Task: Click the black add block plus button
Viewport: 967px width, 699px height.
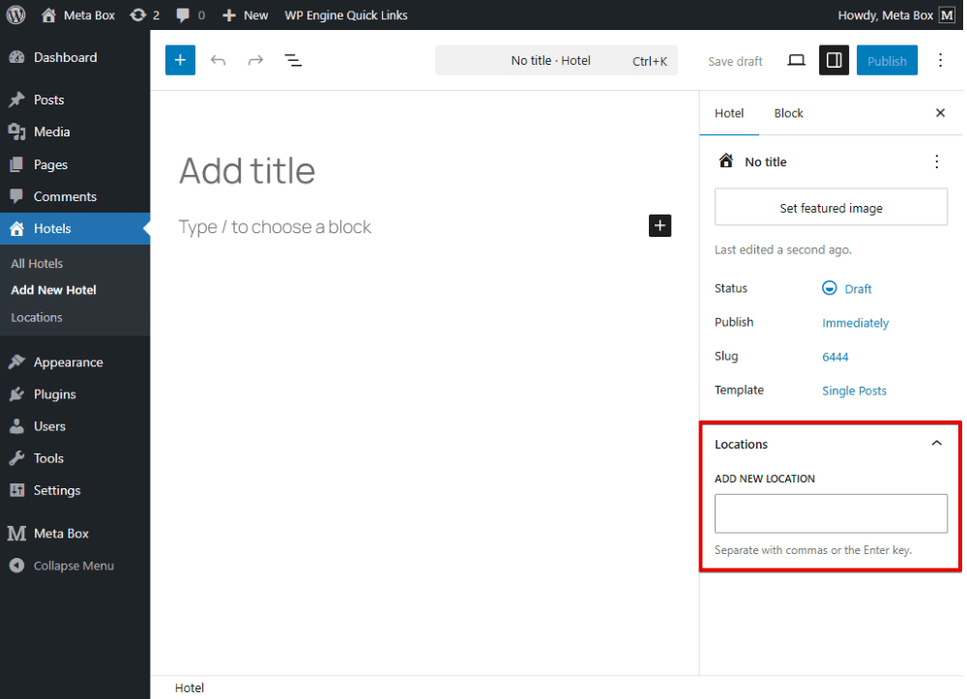Action: (659, 225)
